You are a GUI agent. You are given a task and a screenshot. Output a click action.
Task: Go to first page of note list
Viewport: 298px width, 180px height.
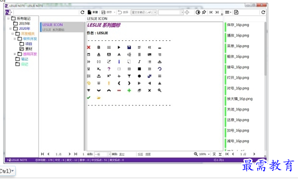pyautogui.click(x=43, y=154)
